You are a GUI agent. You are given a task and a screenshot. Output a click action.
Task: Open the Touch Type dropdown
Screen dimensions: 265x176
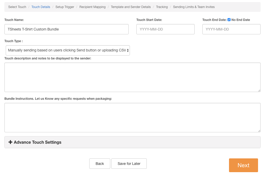click(x=68, y=50)
